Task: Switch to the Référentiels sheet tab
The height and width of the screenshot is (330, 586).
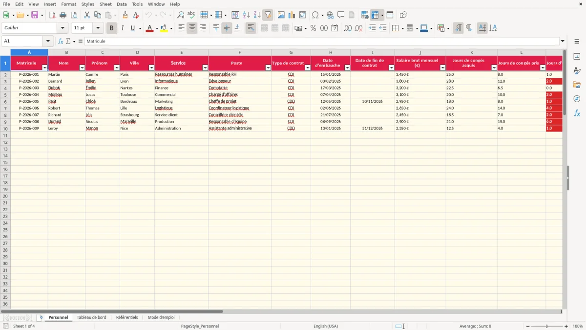Action: click(127, 317)
